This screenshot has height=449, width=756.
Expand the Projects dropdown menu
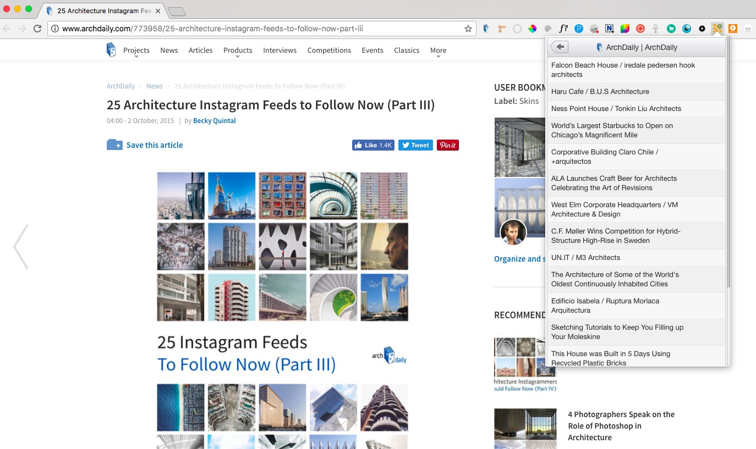click(136, 50)
